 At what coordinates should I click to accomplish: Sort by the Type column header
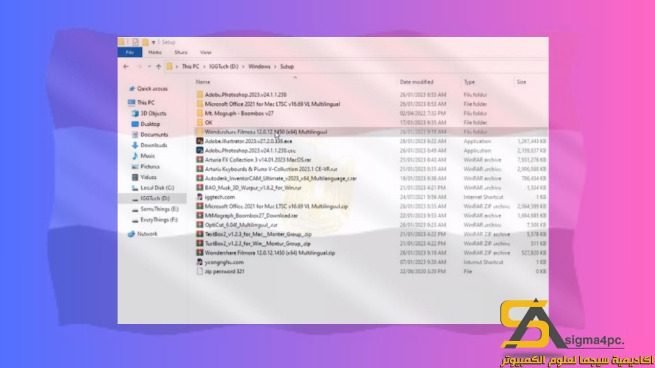[x=469, y=82]
